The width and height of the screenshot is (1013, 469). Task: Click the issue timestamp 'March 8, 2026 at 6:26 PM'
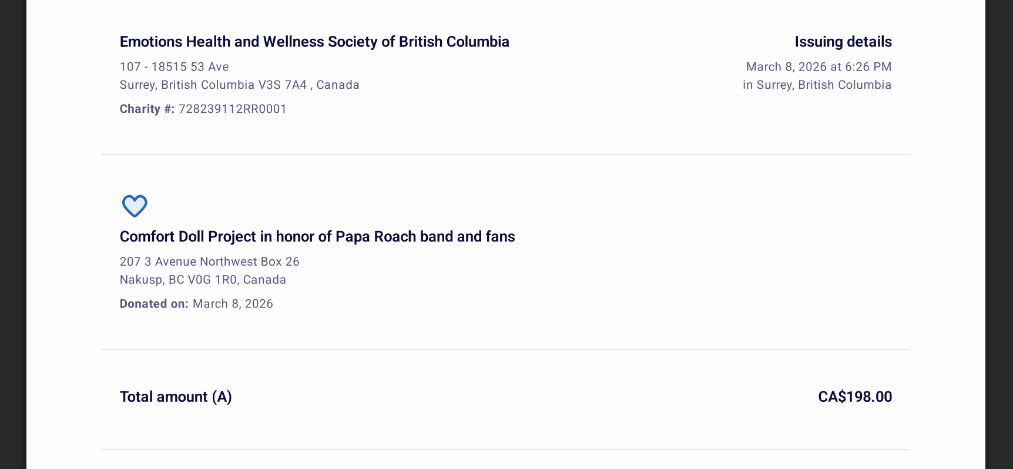(x=819, y=67)
